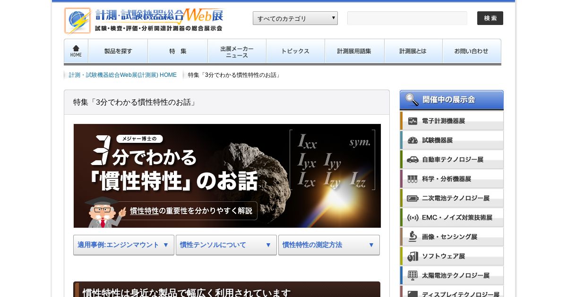567x297 pixels.
Task: Open the ソフトウェア展 exhibition link
Action: pyautogui.click(x=452, y=256)
